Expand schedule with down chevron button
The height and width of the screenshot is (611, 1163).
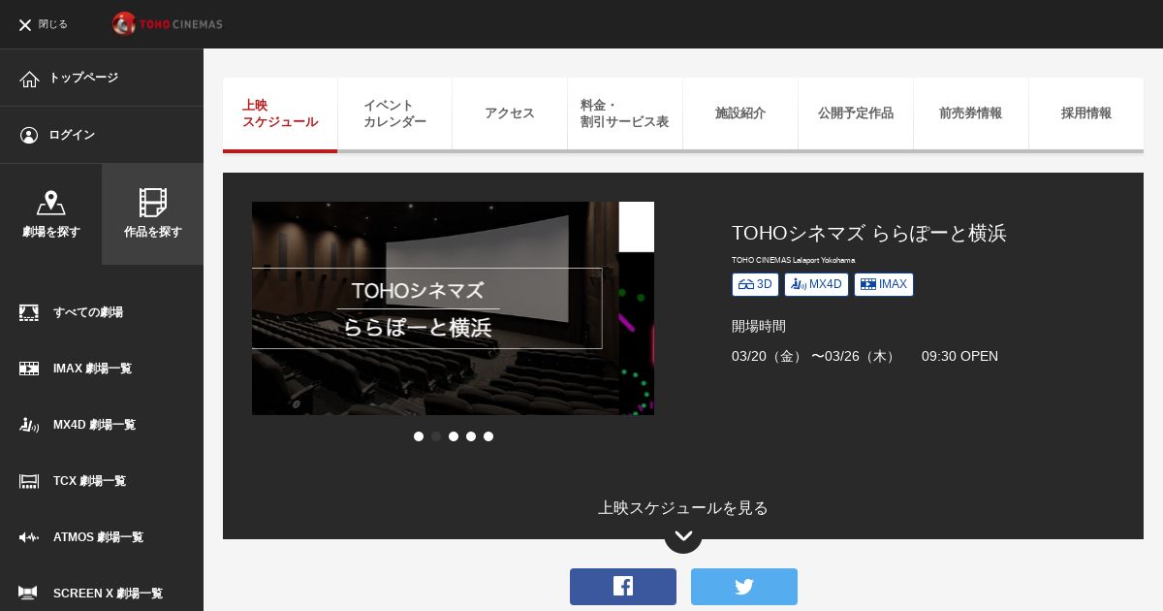tap(683, 535)
